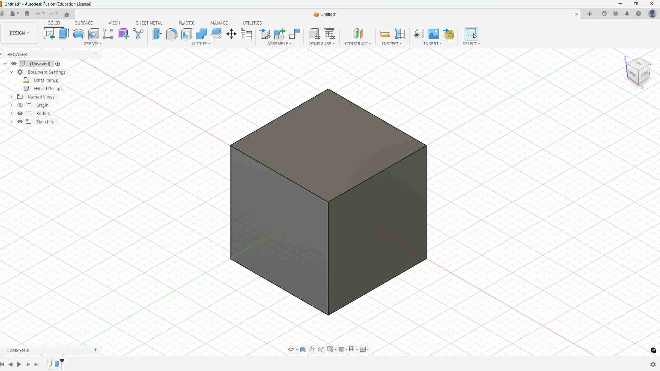The image size is (660, 371).
Task: Open the CONFIGURE dropdown menu
Action: [x=322, y=44]
